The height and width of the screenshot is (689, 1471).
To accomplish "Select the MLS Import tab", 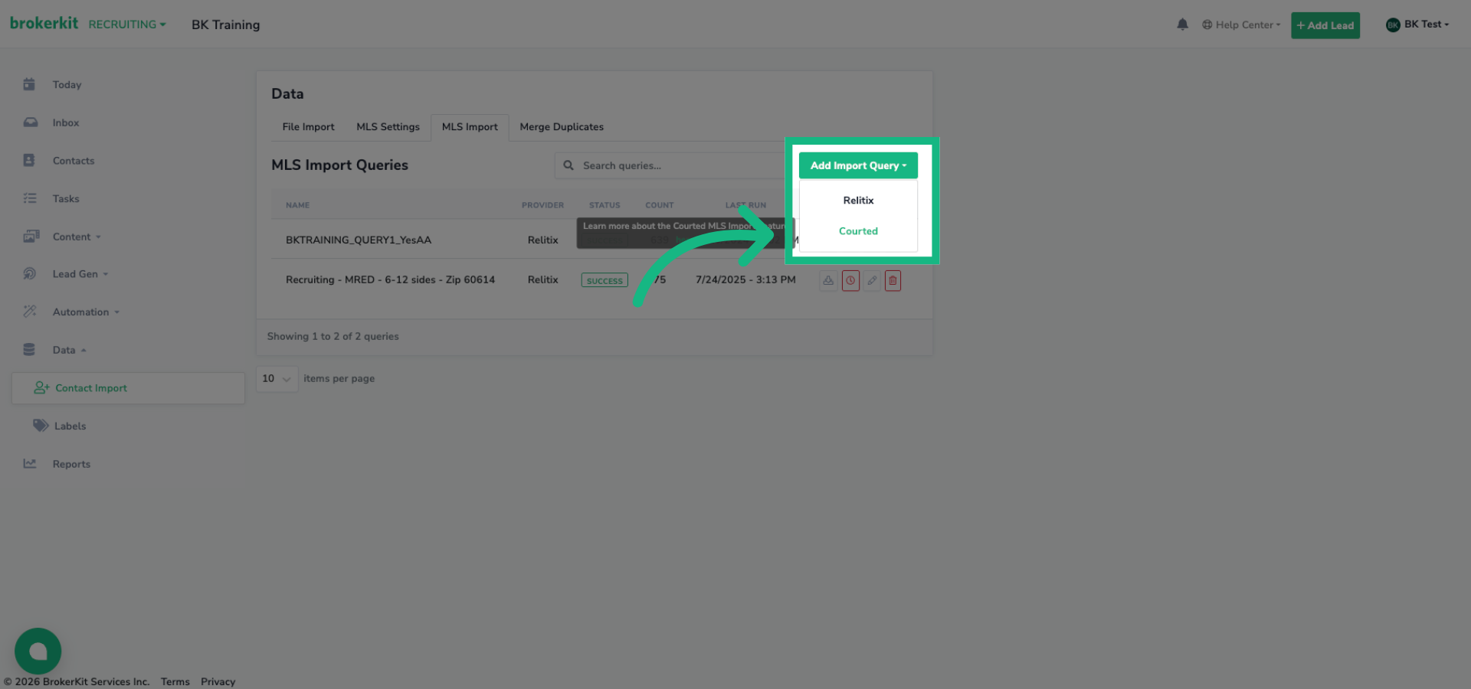I will [470, 127].
